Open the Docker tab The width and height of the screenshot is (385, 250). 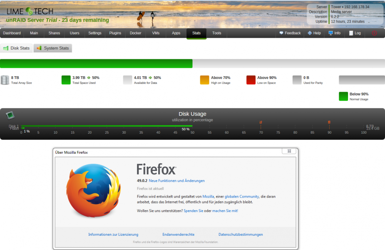click(136, 33)
